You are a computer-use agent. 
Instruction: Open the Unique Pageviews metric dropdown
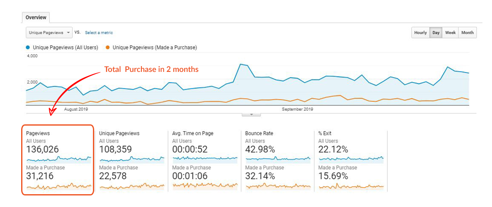click(49, 33)
